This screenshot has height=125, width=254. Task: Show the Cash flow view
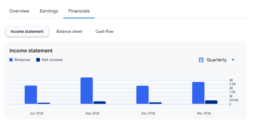[104, 31]
